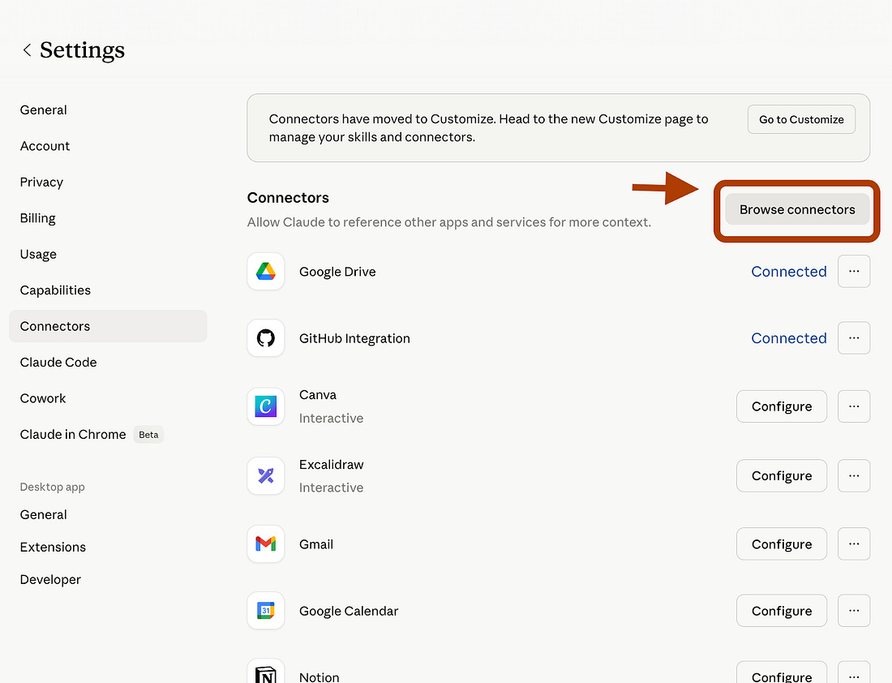
Task: Click the Settings page title
Action: click(x=82, y=50)
